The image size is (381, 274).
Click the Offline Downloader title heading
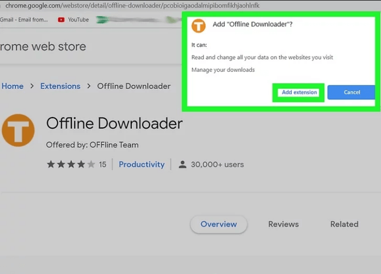[114, 123]
